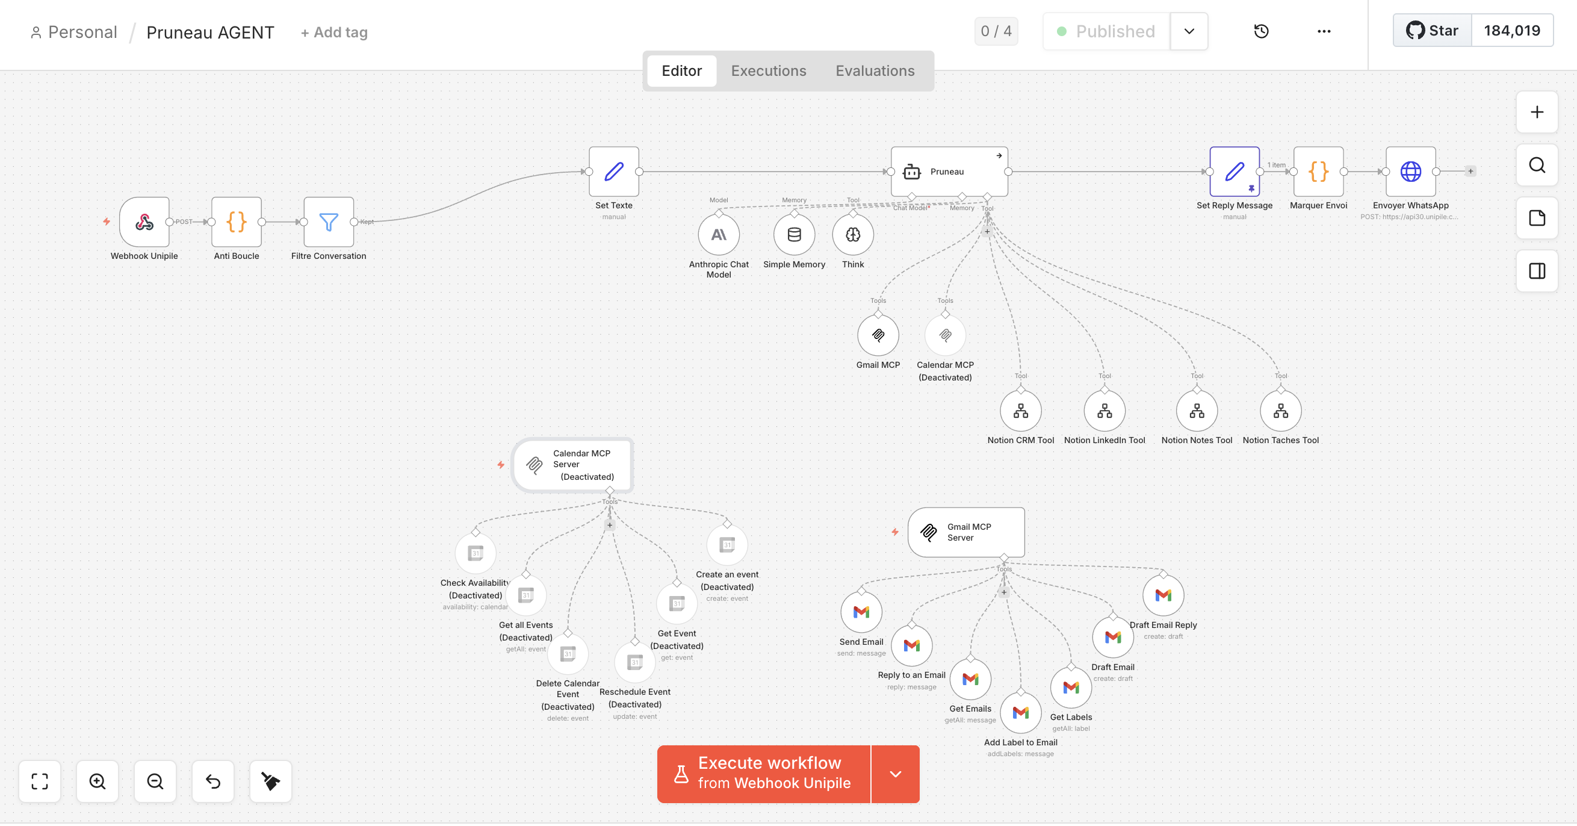Open the three-dot options menu
The image size is (1577, 826).
pyautogui.click(x=1324, y=31)
